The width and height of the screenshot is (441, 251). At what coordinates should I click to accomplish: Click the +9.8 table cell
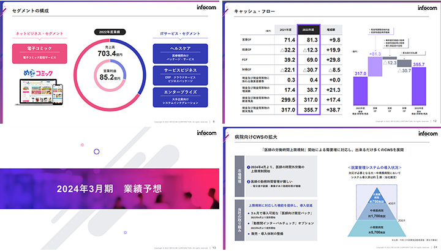tap(334, 40)
